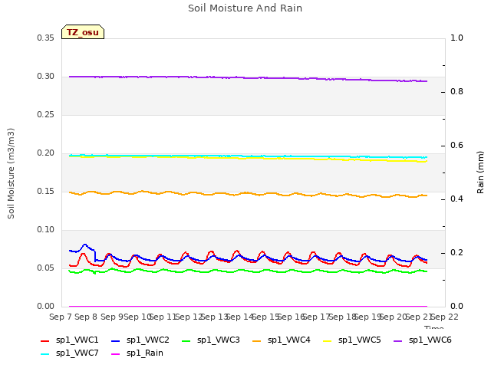Click the 0.6 right axis tick label
This screenshot has width=491, height=368.
pyautogui.click(x=457, y=145)
